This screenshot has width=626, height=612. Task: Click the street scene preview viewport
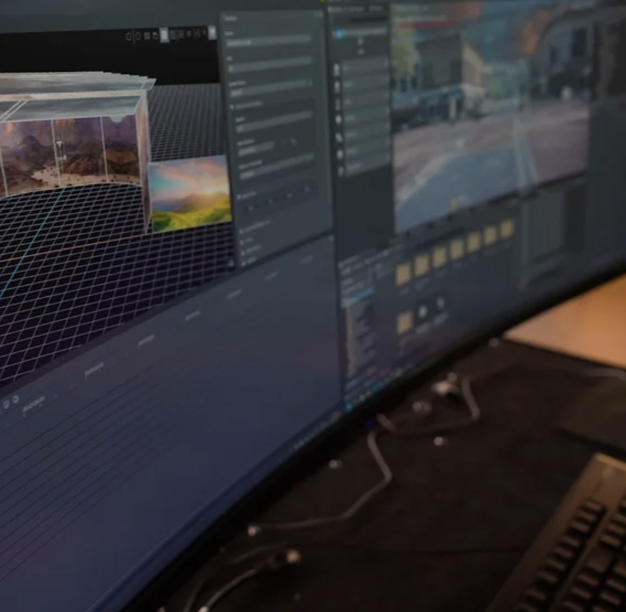[491, 116]
